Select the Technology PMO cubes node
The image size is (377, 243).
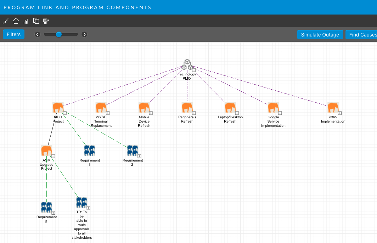click(x=187, y=65)
